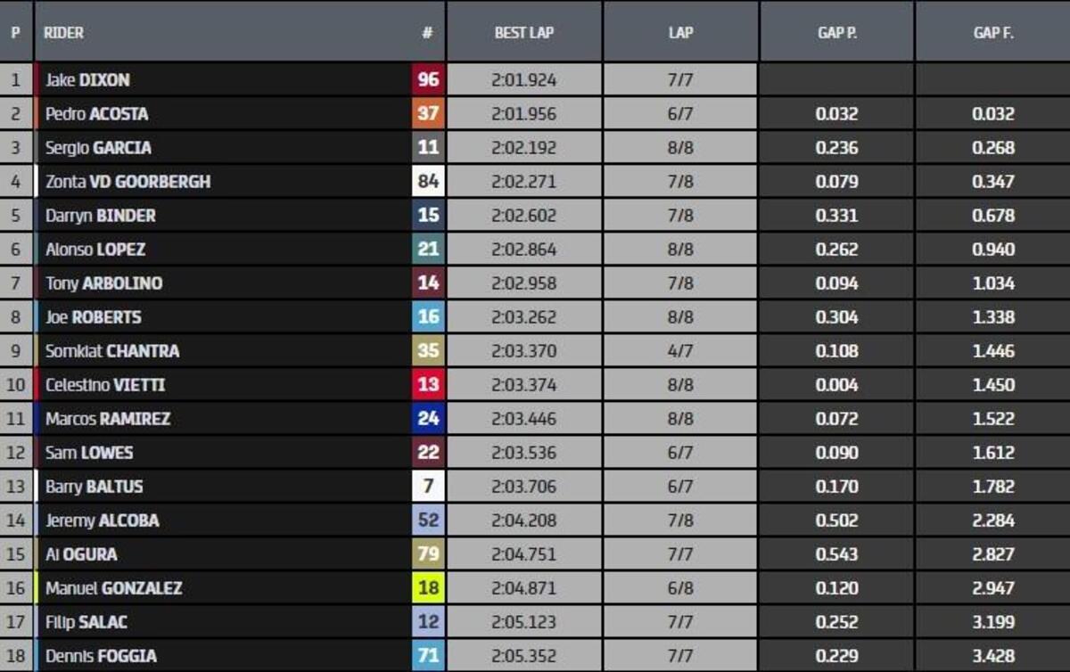The image size is (1070, 672).
Task: Click Pedro Acosta's orange 37 badge
Action: point(428,114)
